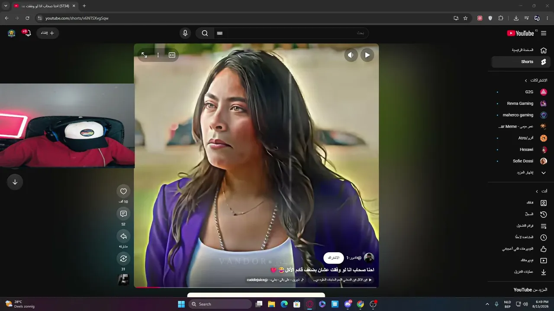The image size is (554, 311).
Task: Show hidden system tray icons
Action: [487, 304]
